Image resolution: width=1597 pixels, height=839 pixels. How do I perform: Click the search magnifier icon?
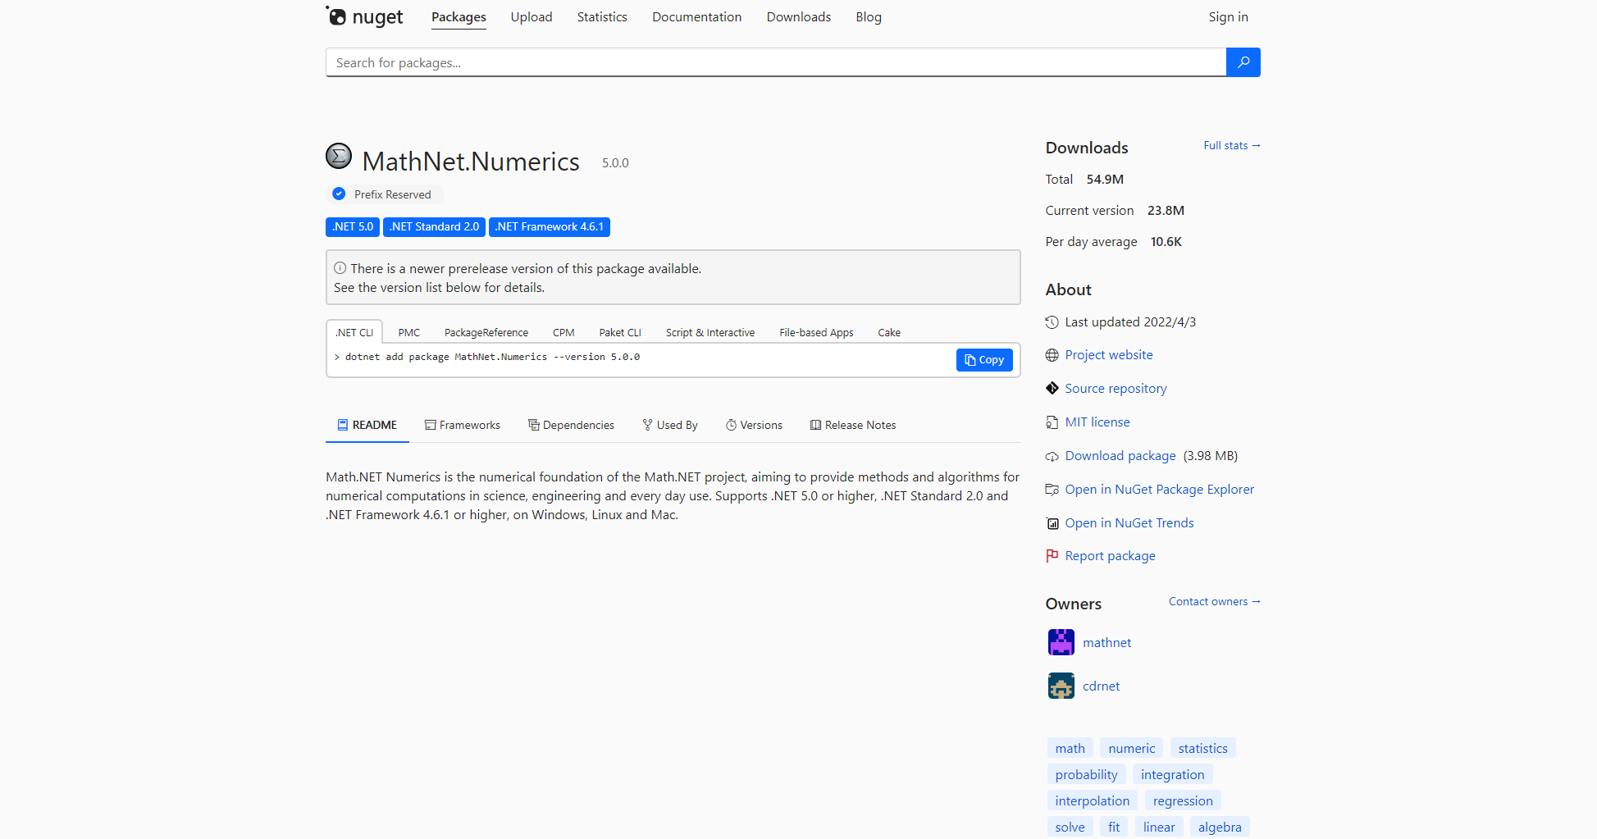[x=1243, y=62]
